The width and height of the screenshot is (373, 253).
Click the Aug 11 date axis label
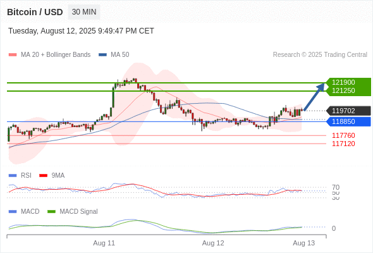point(104,243)
